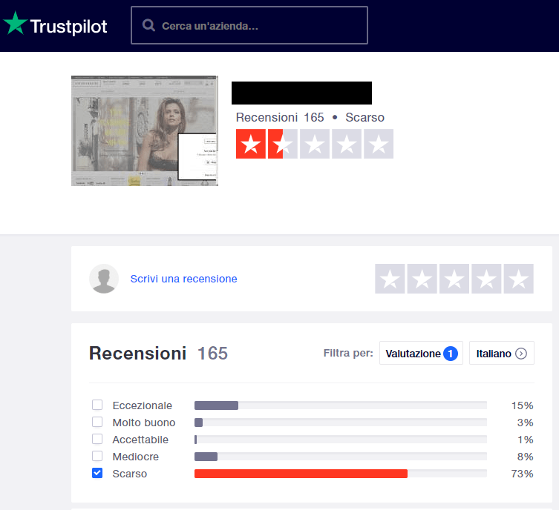The image size is (559, 510).
Task: Click the search magnifier icon
Action: pyautogui.click(x=148, y=26)
